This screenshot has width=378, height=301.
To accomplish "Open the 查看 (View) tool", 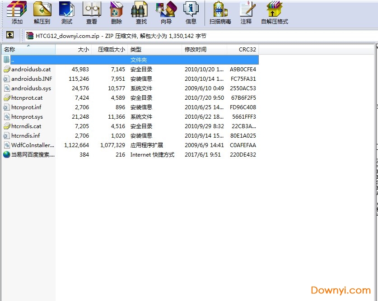I will (x=92, y=12).
